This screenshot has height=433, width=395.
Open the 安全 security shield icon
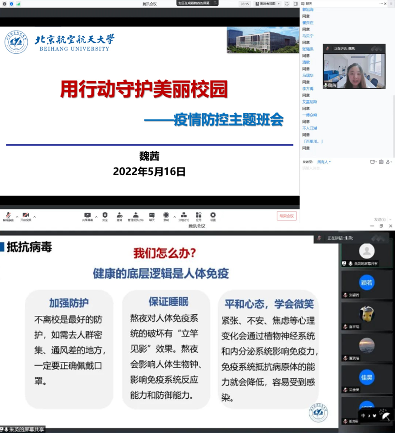coord(105,215)
